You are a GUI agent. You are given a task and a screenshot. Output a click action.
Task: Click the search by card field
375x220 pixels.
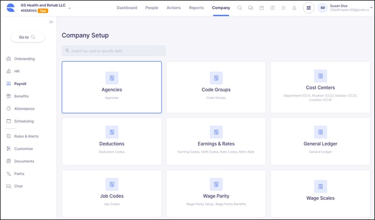point(114,51)
